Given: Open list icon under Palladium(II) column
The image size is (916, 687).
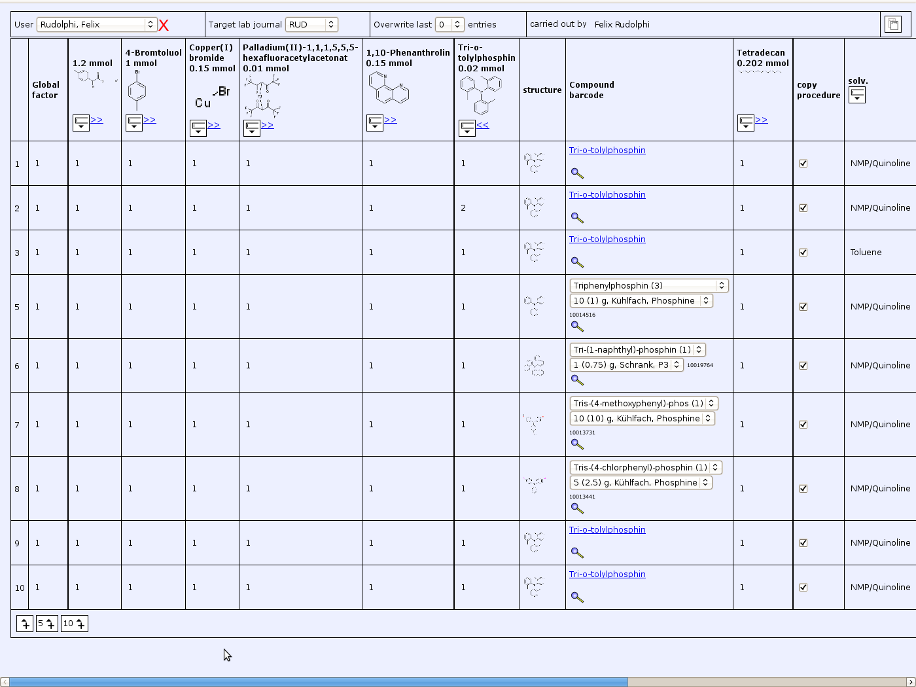Looking at the screenshot, I should (252, 128).
